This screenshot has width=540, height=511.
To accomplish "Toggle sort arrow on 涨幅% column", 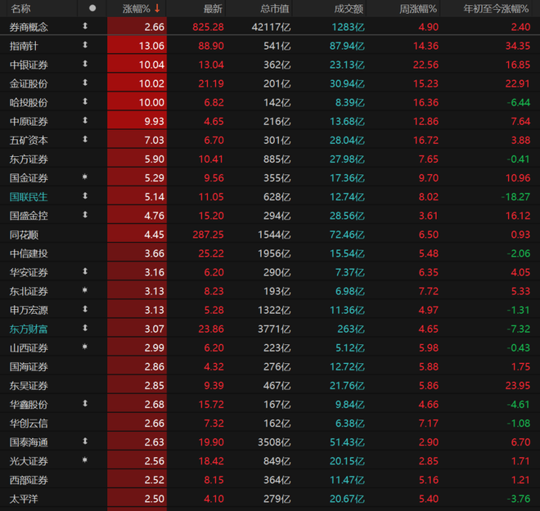I will pyautogui.click(x=157, y=8).
